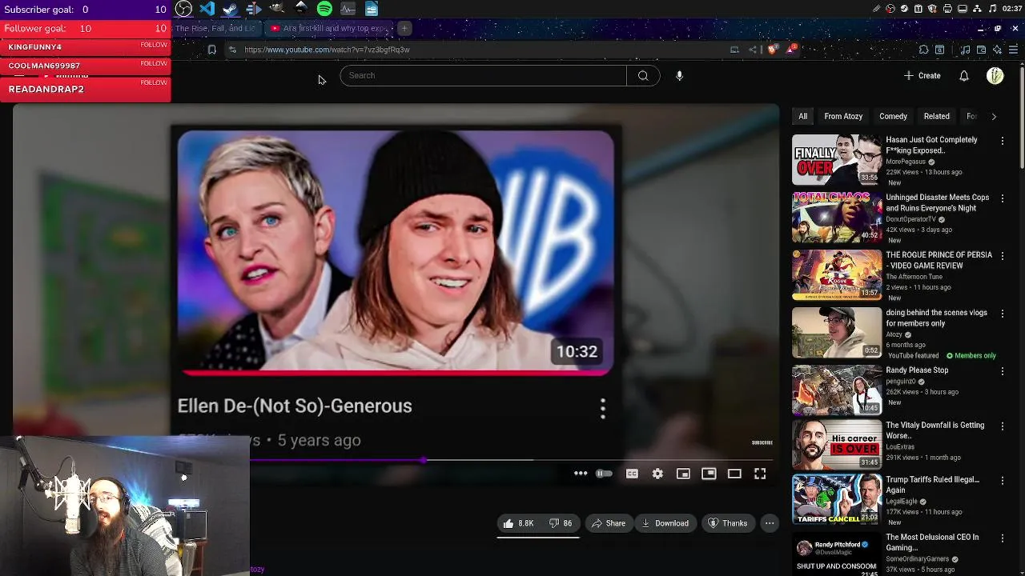Dislike the video with thumbs down
1025x576 pixels.
point(560,523)
